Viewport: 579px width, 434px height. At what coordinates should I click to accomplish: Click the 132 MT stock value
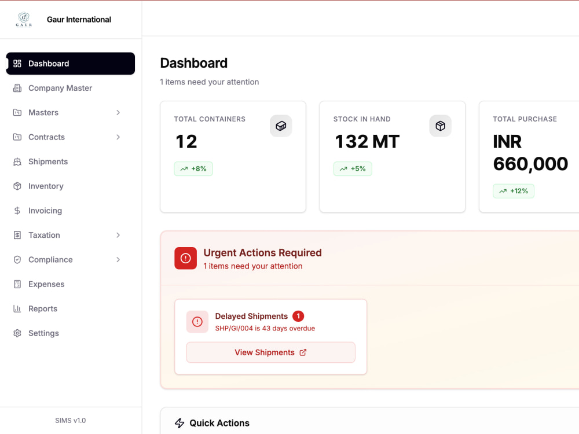pyautogui.click(x=367, y=142)
